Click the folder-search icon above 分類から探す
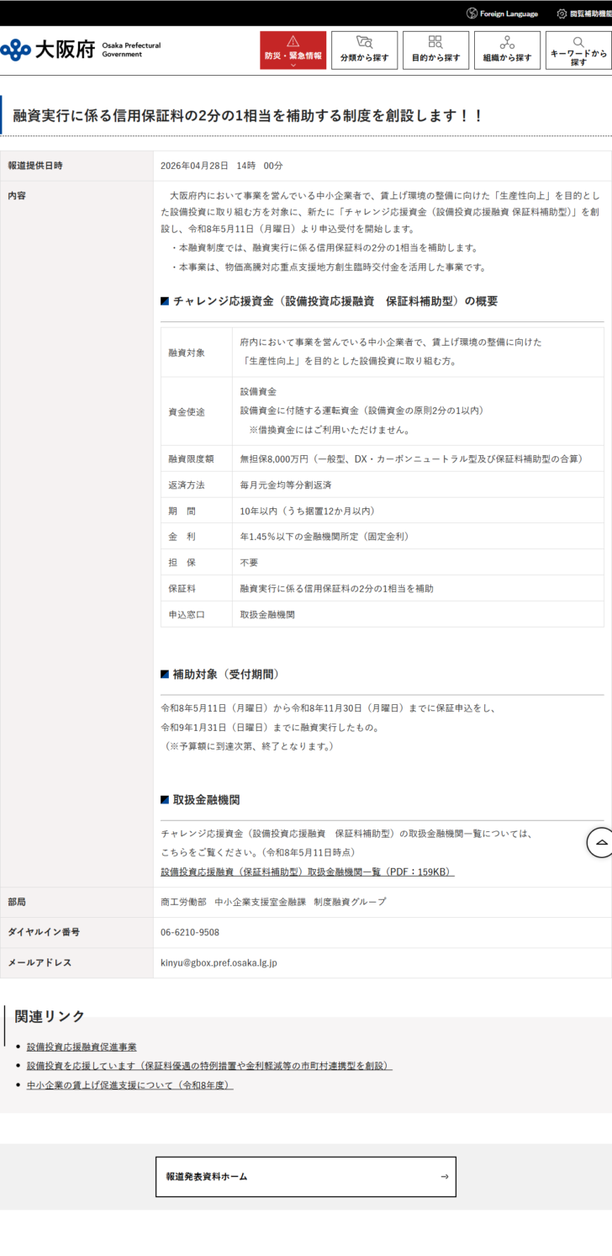The height and width of the screenshot is (1256, 612). (364, 42)
